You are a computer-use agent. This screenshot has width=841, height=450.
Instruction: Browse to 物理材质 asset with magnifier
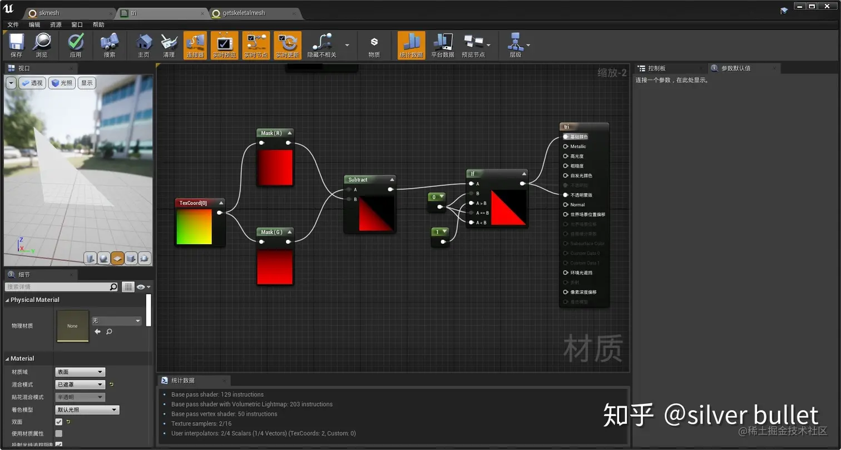109,332
